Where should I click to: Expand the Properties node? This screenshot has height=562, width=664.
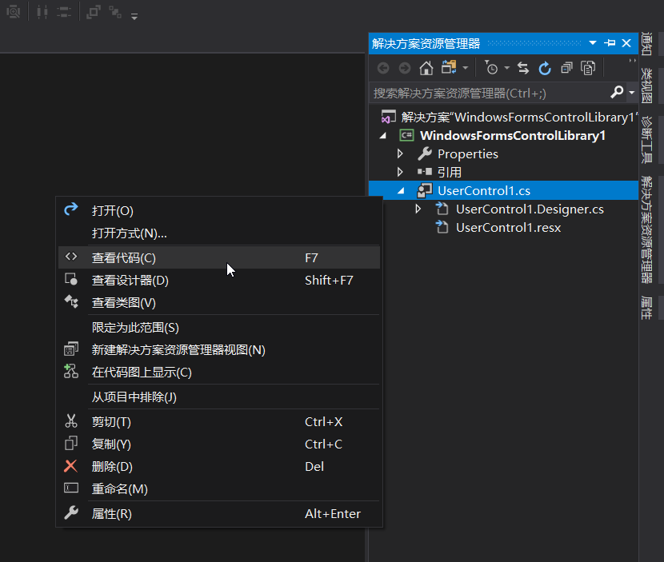(400, 153)
